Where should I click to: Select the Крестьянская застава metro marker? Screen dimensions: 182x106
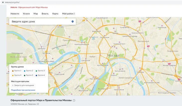coord(152,81)
